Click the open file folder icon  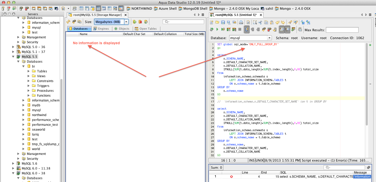[x=217, y=22]
